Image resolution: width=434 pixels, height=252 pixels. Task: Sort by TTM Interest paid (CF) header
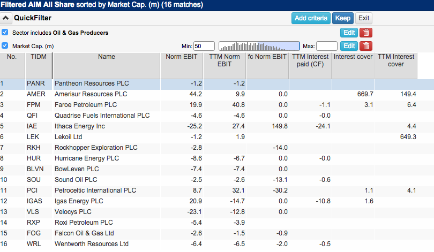310,66
